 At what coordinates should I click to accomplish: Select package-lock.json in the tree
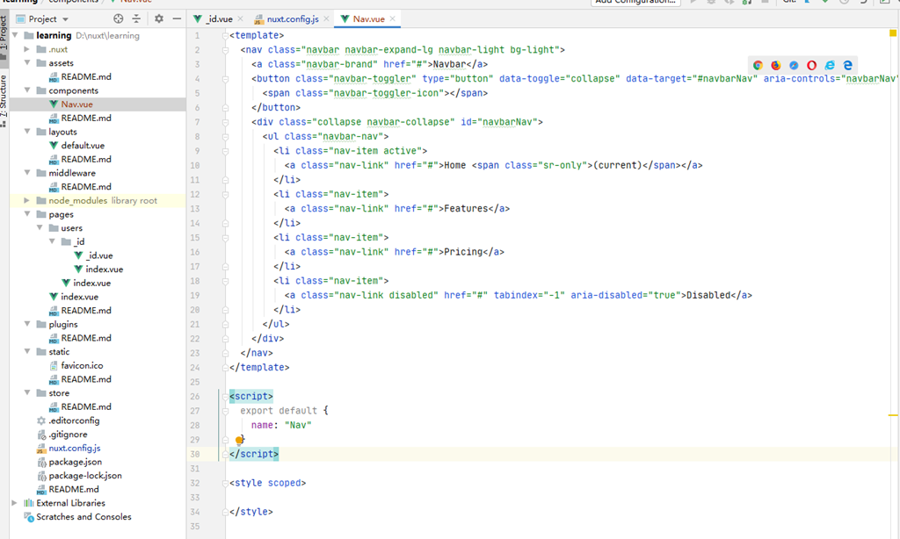click(x=85, y=476)
